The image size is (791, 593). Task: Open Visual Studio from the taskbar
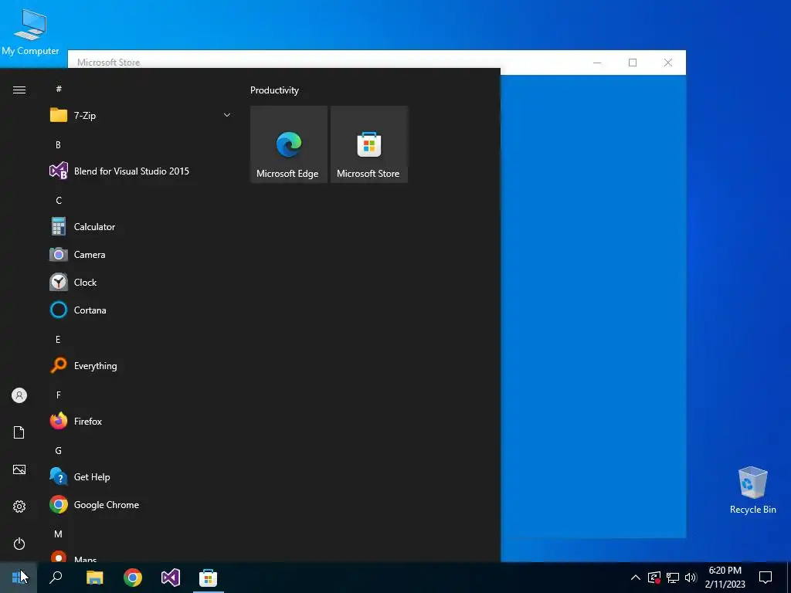coord(171,578)
